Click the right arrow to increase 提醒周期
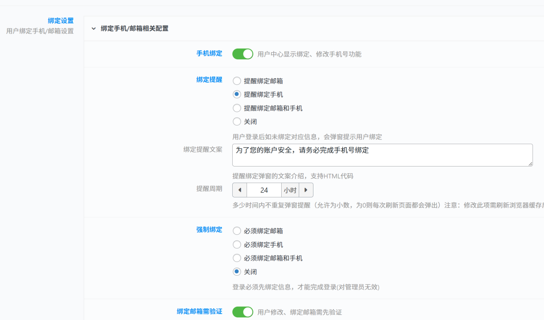 (306, 190)
